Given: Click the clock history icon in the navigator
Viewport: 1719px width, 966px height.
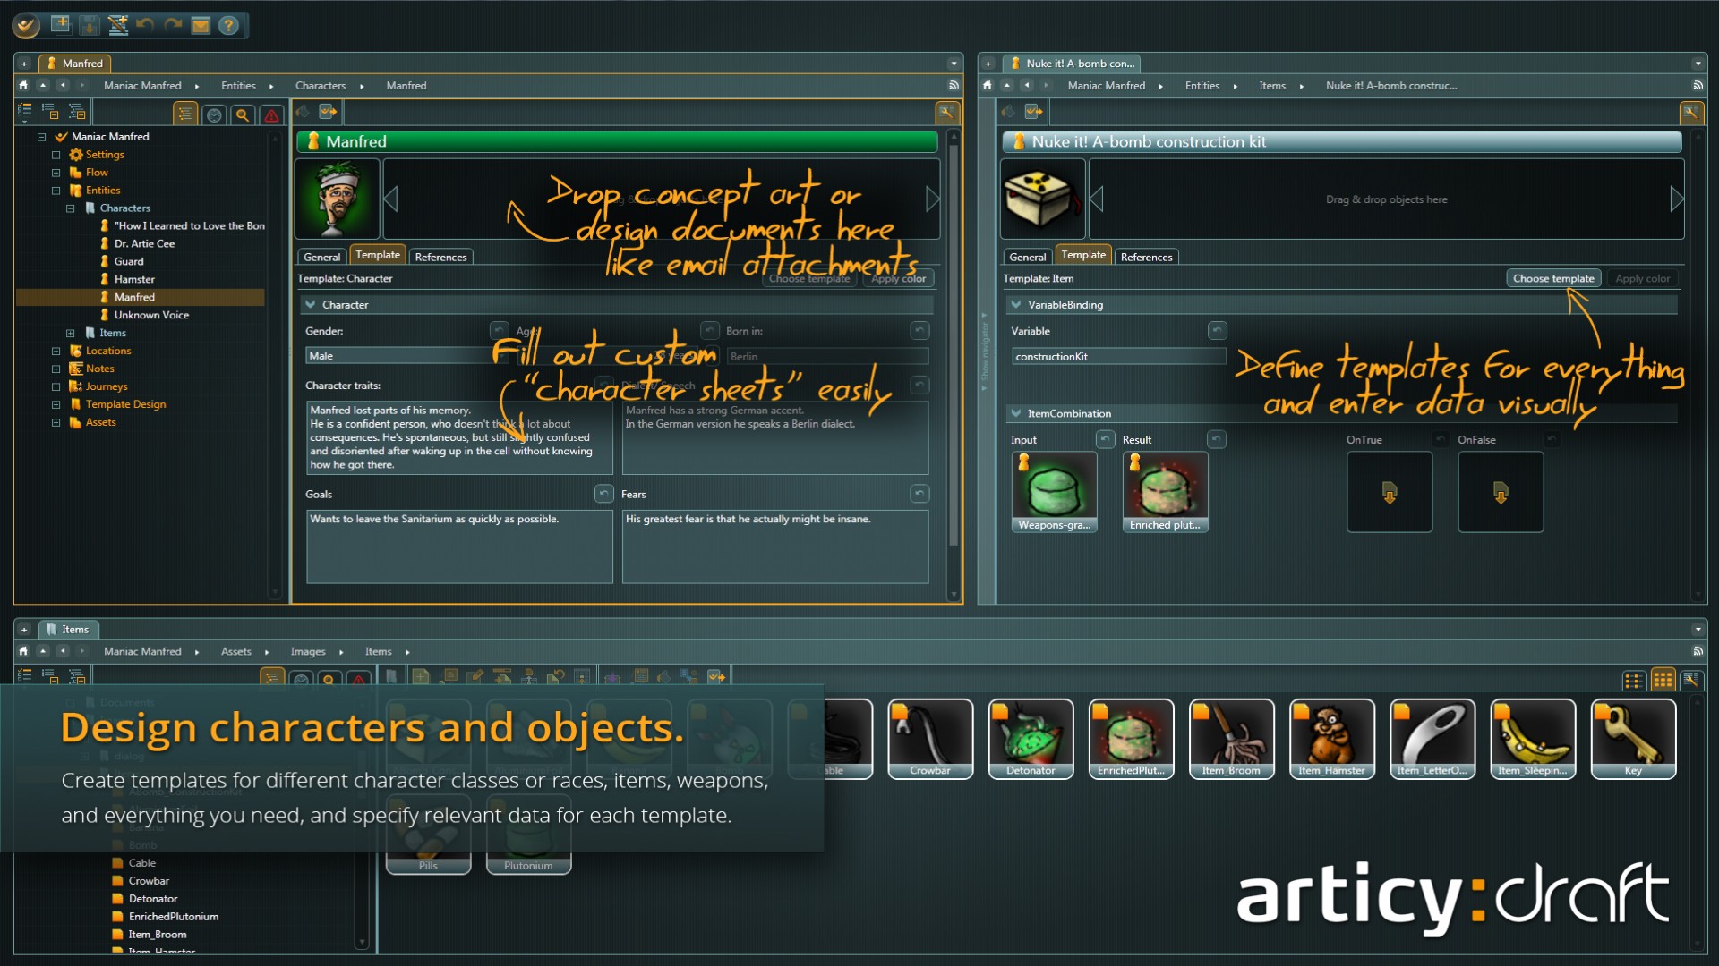Looking at the screenshot, I should tap(214, 114).
